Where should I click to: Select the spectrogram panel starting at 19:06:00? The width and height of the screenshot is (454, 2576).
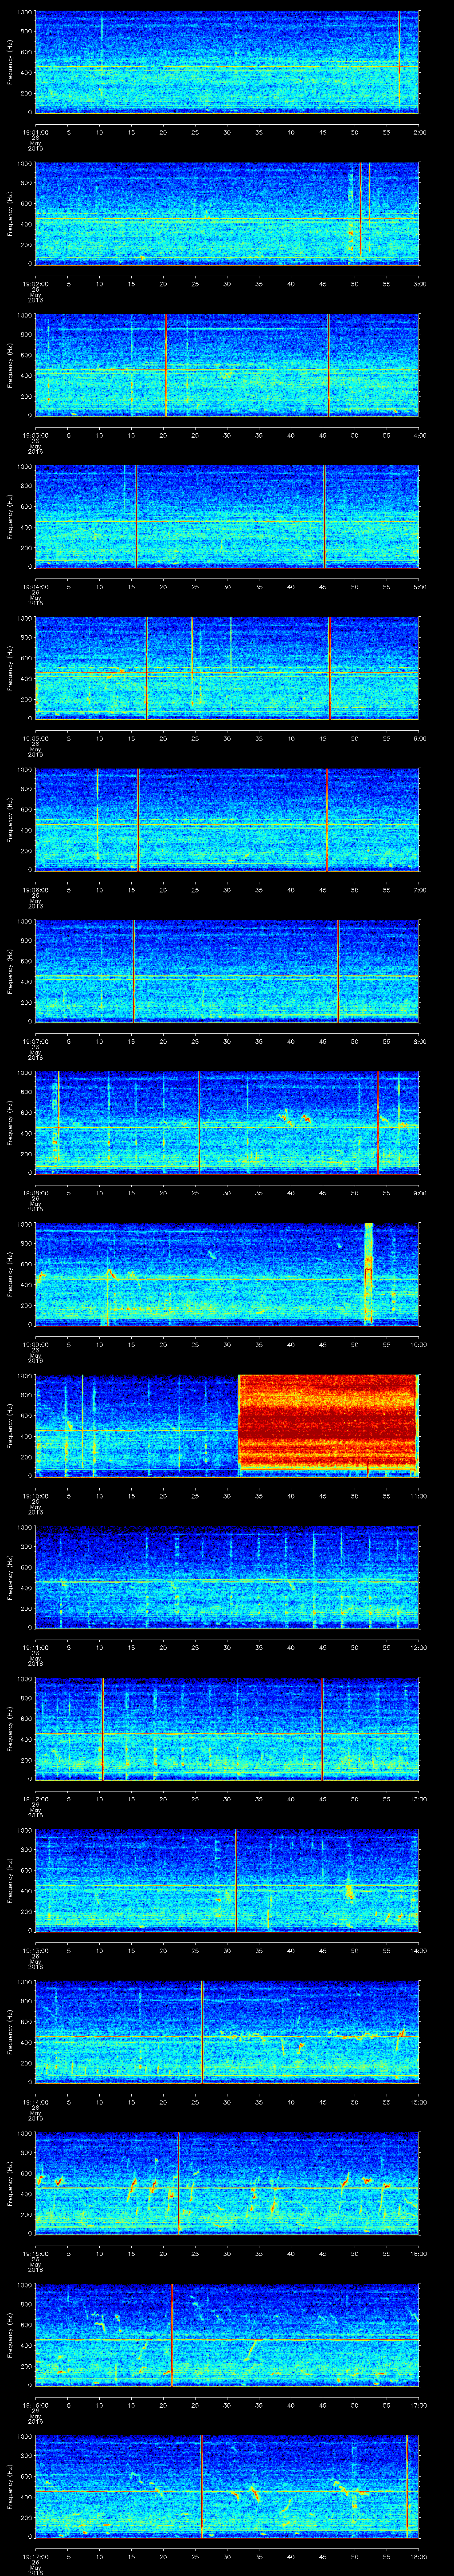point(227,819)
